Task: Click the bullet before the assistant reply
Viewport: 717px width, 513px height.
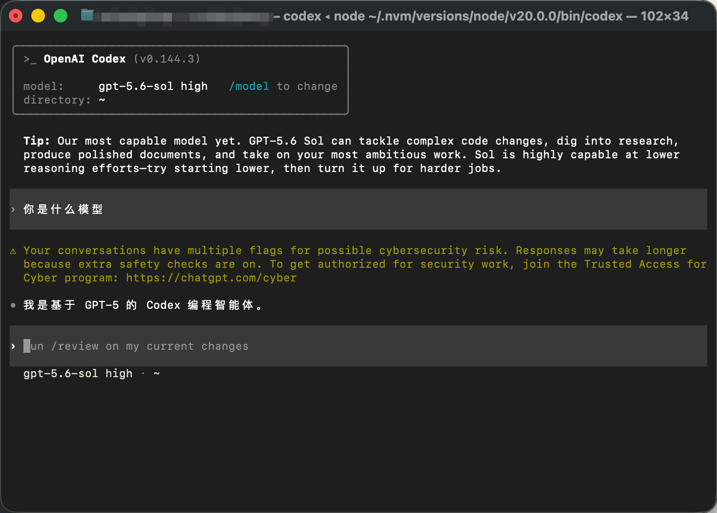Action: [13, 305]
